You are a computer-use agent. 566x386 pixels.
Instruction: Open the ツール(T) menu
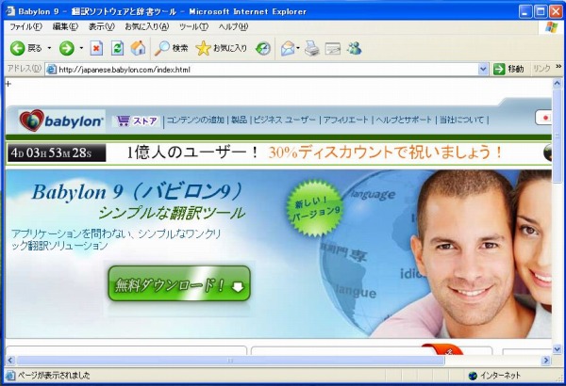pos(193,26)
